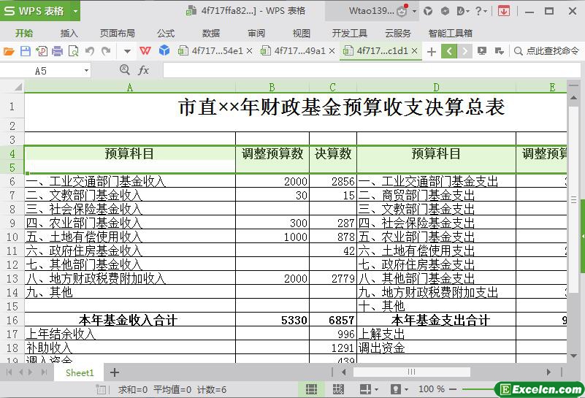Open the 审阅 ribbon tab
The width and height of the screenshot is (585, 398).
[256, 33]
